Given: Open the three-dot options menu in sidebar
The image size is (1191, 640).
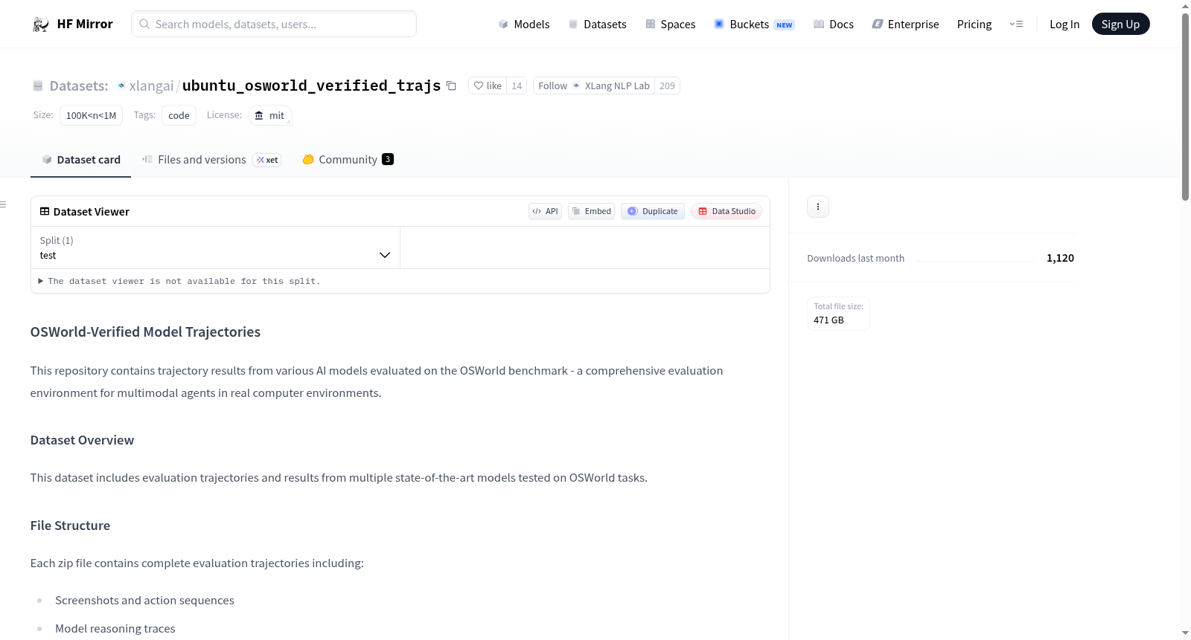Looking at the screenshot, I should click(x=818, y=207).
